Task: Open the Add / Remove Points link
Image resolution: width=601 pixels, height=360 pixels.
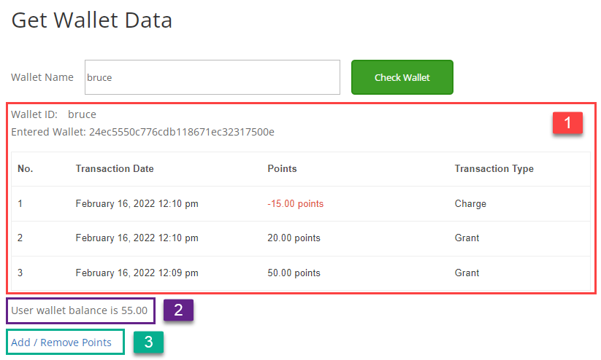Action: click(61, 343)
